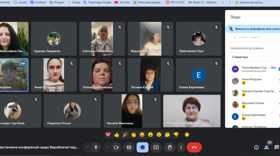Start presenting your screen
Screen dimensions: 280x156
156,147
